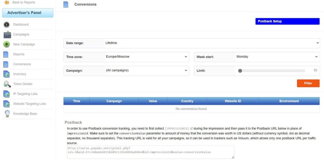The width and height of the screenshot is (324, 160).
Task: Click the Dashboard gauge icon
Action: point(7,25)
